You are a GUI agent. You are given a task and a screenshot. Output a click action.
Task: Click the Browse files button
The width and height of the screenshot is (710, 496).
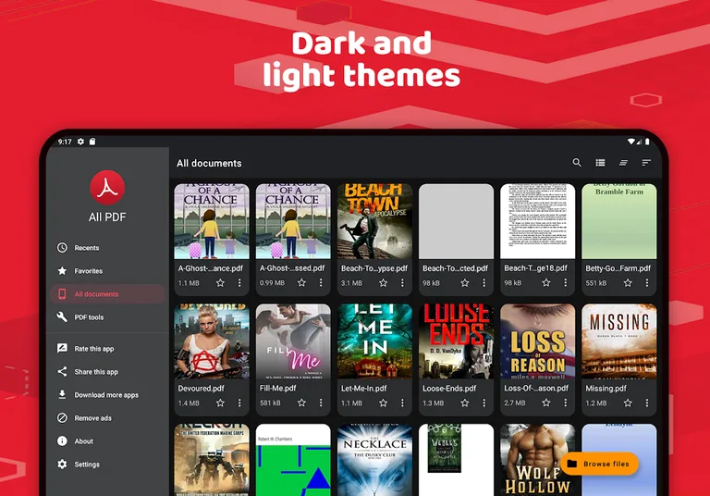click(x=599, y=464)
